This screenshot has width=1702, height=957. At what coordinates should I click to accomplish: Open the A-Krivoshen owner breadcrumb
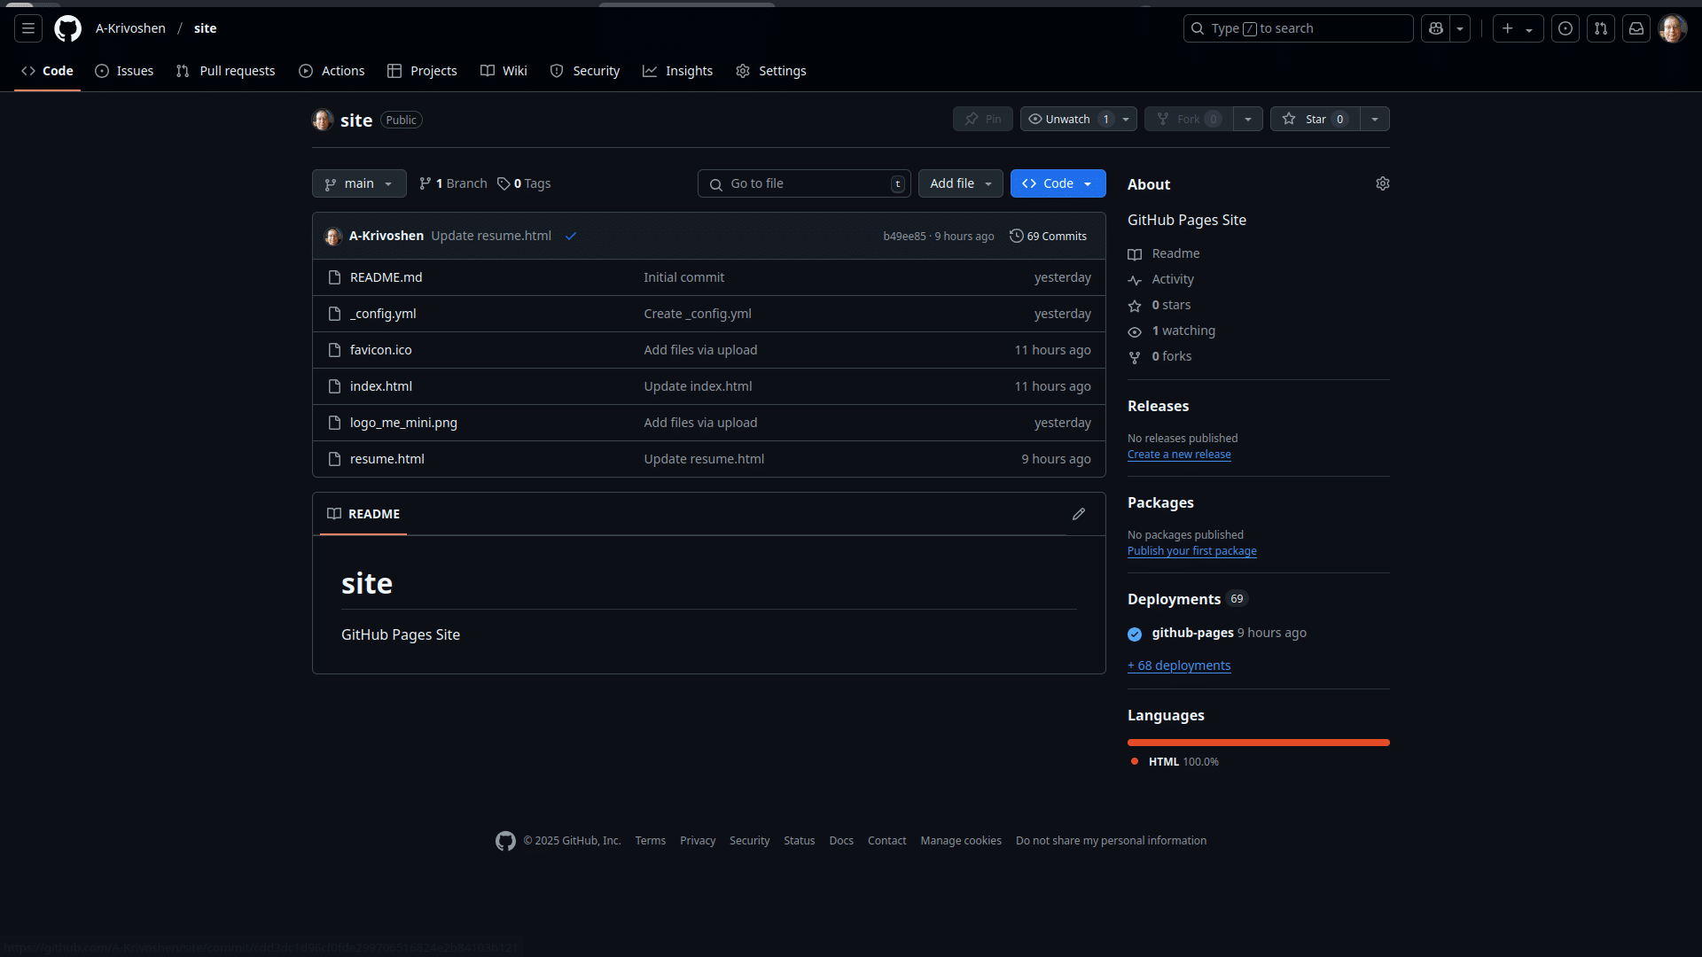130,28
